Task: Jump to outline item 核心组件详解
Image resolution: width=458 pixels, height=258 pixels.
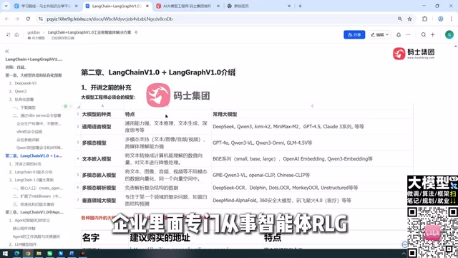Action: coord(24,228)
